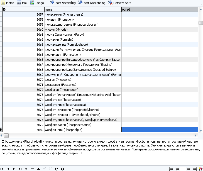This screenshot has height=171, width=203.
Task: Go to next record arrow
Action: pos(14,169)
